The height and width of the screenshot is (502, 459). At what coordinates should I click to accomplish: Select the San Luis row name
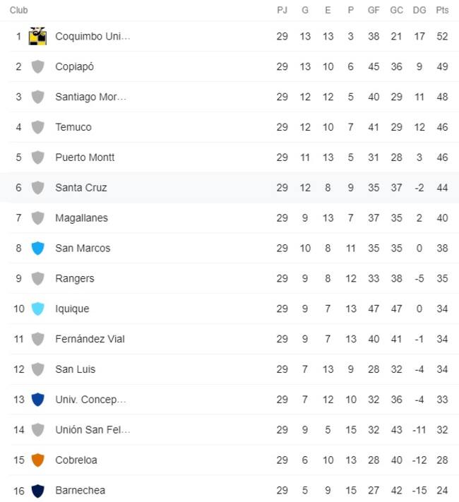point(76,369)
